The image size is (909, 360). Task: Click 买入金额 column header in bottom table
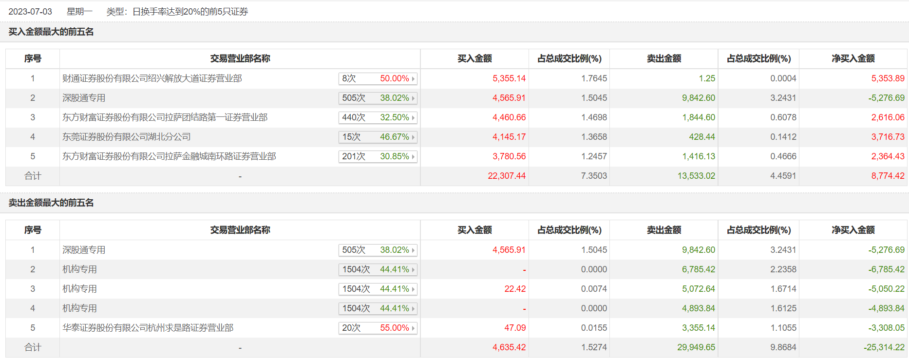tap(474, 230)
